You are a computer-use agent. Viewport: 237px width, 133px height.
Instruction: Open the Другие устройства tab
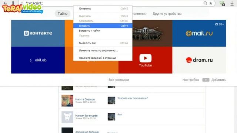point(167,14)
